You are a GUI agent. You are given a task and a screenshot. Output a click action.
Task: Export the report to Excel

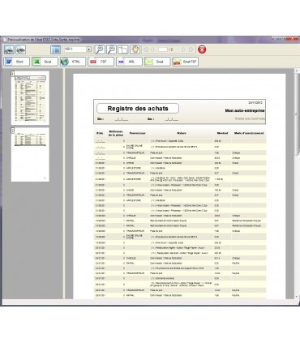(45, 62)
